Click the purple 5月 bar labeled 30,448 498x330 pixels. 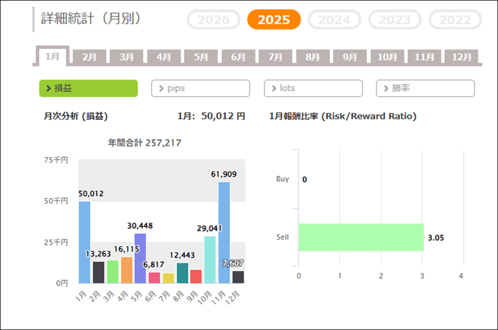pyautogui.click(x=140, y=258)
